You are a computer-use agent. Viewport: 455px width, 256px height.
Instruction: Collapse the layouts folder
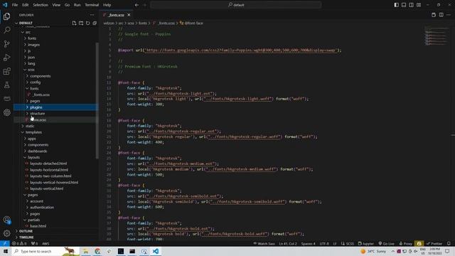click(33, 157)
